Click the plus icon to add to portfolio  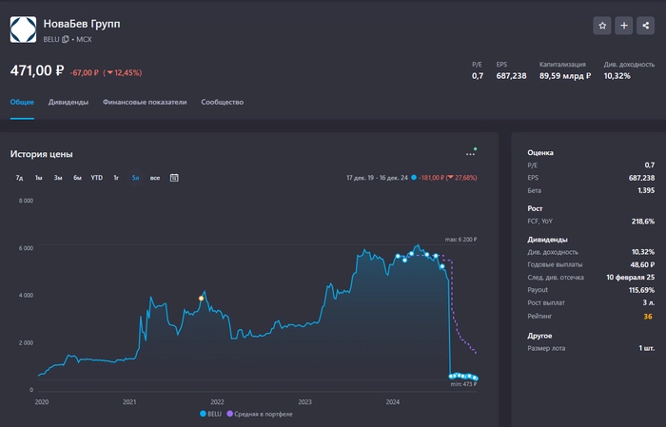point(624,26)
